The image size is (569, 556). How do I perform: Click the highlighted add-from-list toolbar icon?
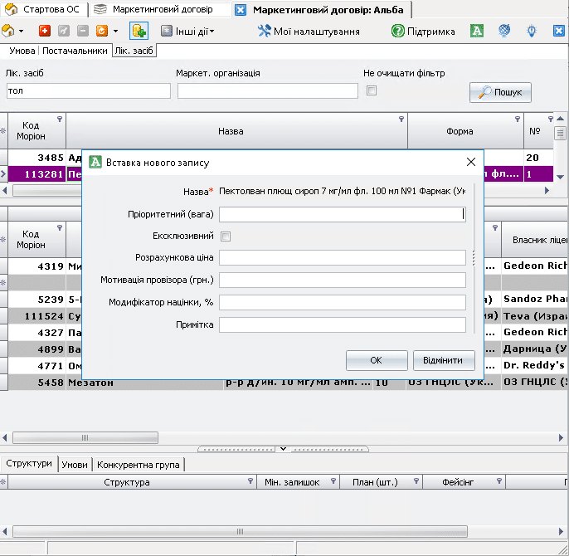click(x=139, y=32)
